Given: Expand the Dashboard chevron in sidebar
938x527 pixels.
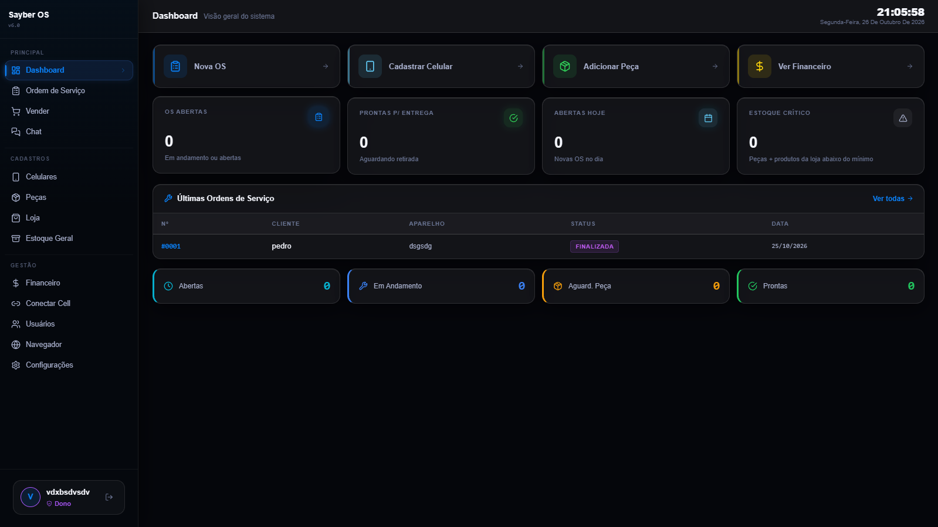Looking at the screenshot, I should (123, 70).
